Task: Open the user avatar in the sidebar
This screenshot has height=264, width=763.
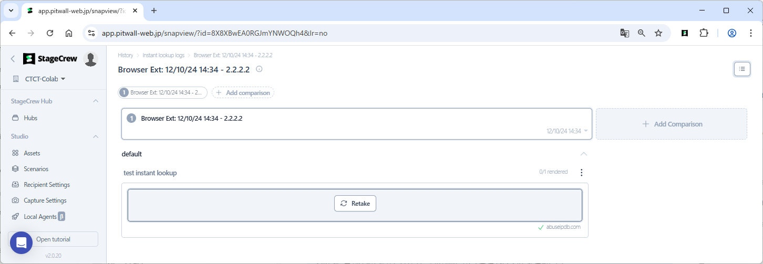Action: (91, 59)
